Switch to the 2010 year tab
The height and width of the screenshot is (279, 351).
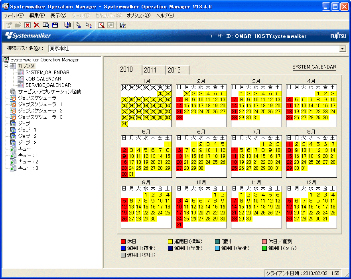129,70
